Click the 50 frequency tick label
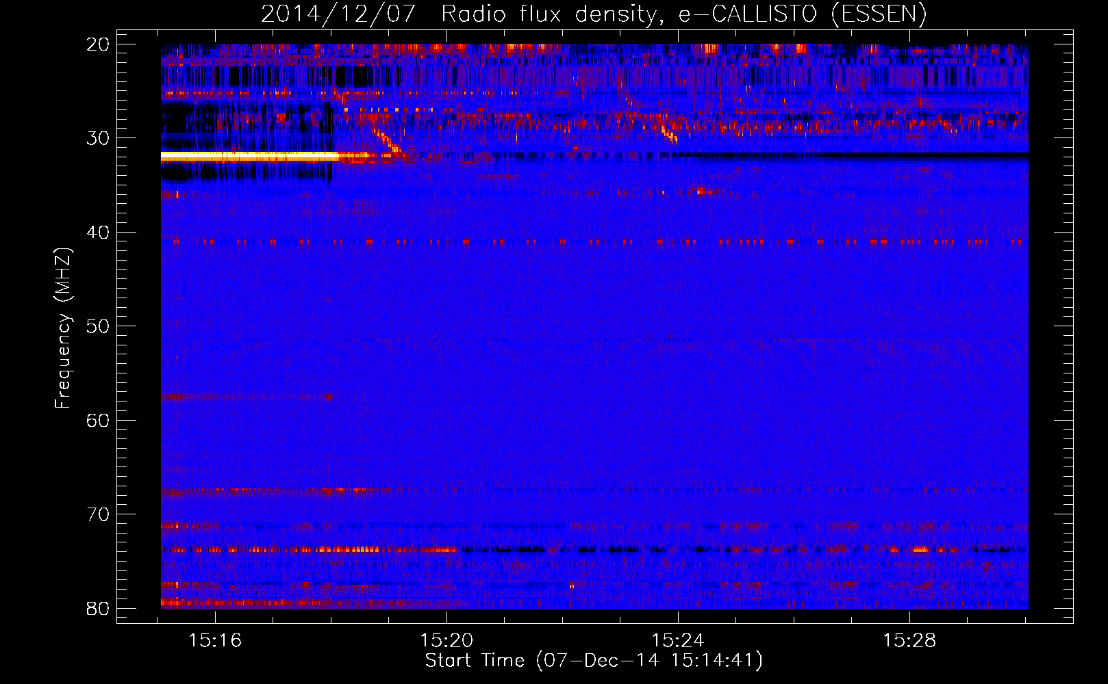 (x=99, y=326)
